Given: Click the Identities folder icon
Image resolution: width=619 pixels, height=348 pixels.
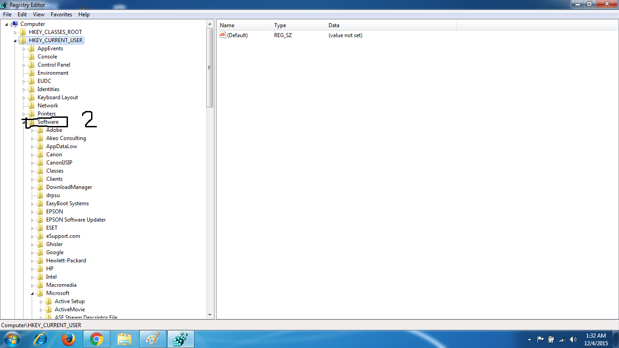Looking at the screenshot, I should coord(31,89).
